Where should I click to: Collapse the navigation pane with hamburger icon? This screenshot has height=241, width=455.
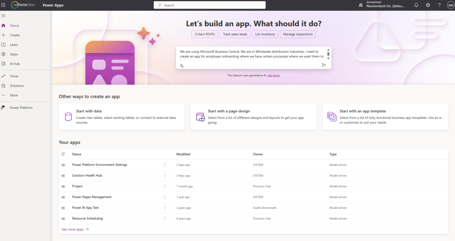(3, 16)
